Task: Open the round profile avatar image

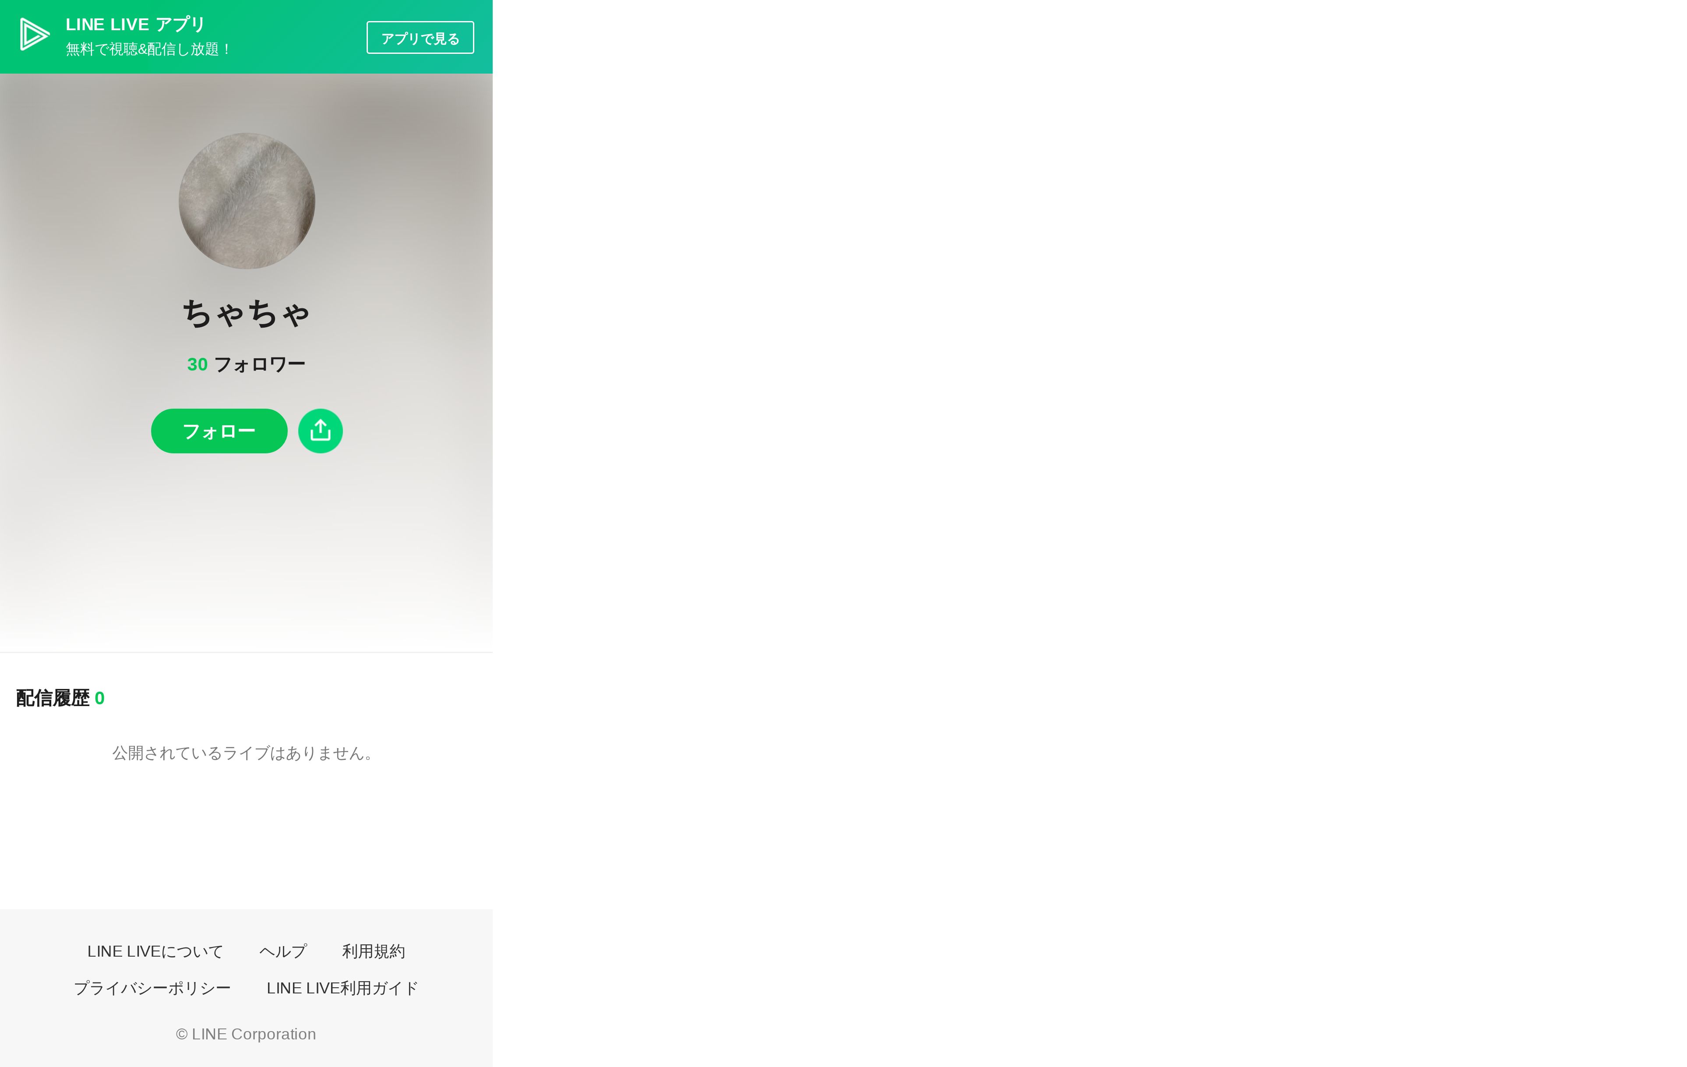Action: click(247, 201)
